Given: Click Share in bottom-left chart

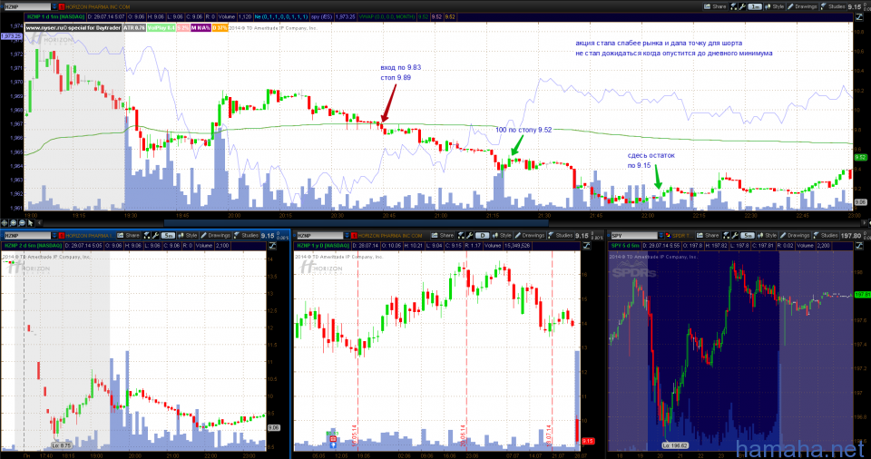Looking at the screenshot, I should (x=129, y=236).
